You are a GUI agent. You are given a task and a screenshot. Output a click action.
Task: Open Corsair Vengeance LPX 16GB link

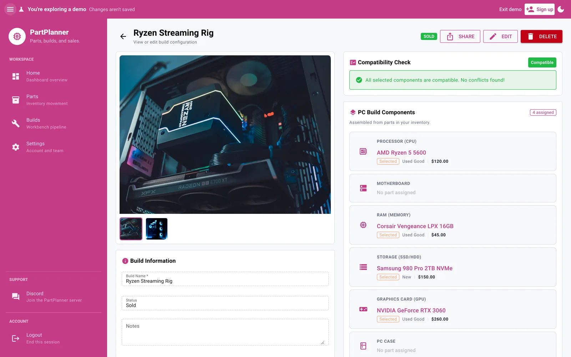click(415, 226)
